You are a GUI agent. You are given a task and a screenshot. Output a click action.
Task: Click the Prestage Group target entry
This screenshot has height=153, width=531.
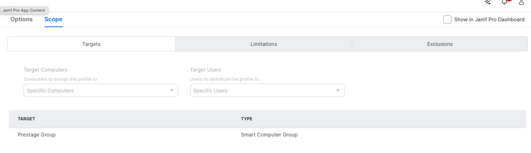(36, 135)
